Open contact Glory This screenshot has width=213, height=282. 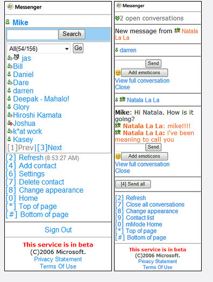(21, 107)
